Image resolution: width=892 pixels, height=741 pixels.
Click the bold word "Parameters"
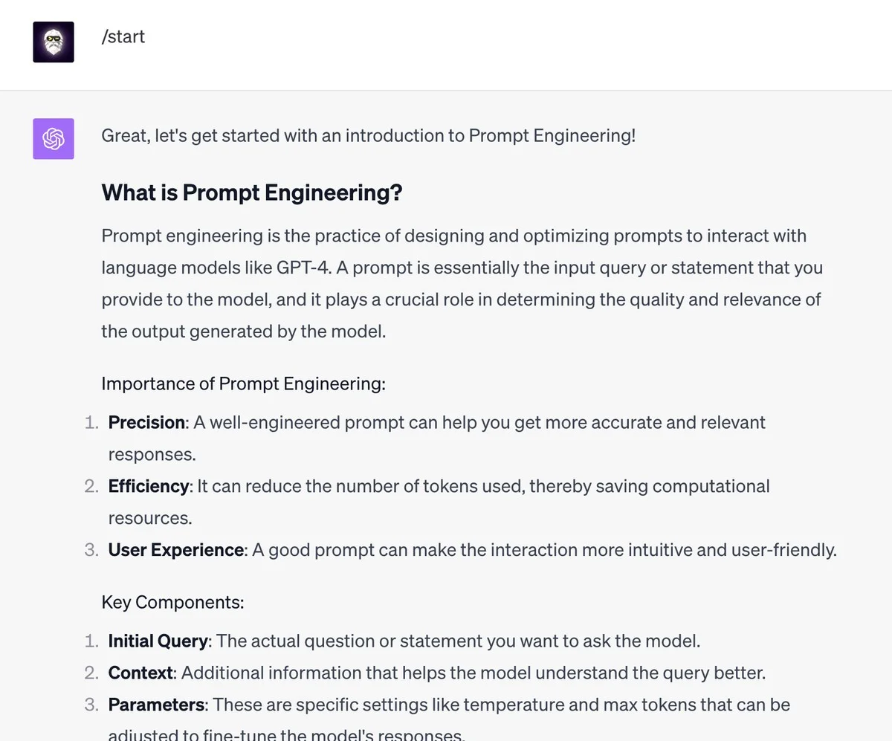[x=156, y=704]
